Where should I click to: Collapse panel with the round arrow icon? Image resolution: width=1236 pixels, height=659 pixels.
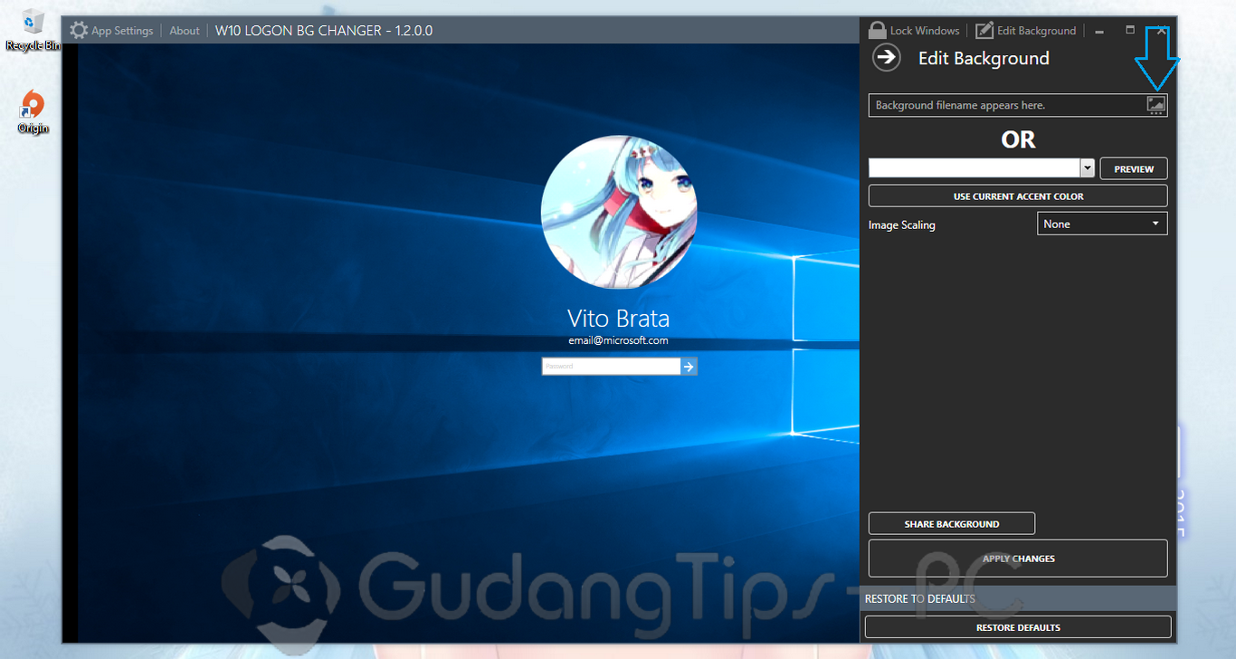(x=887, y=58)
